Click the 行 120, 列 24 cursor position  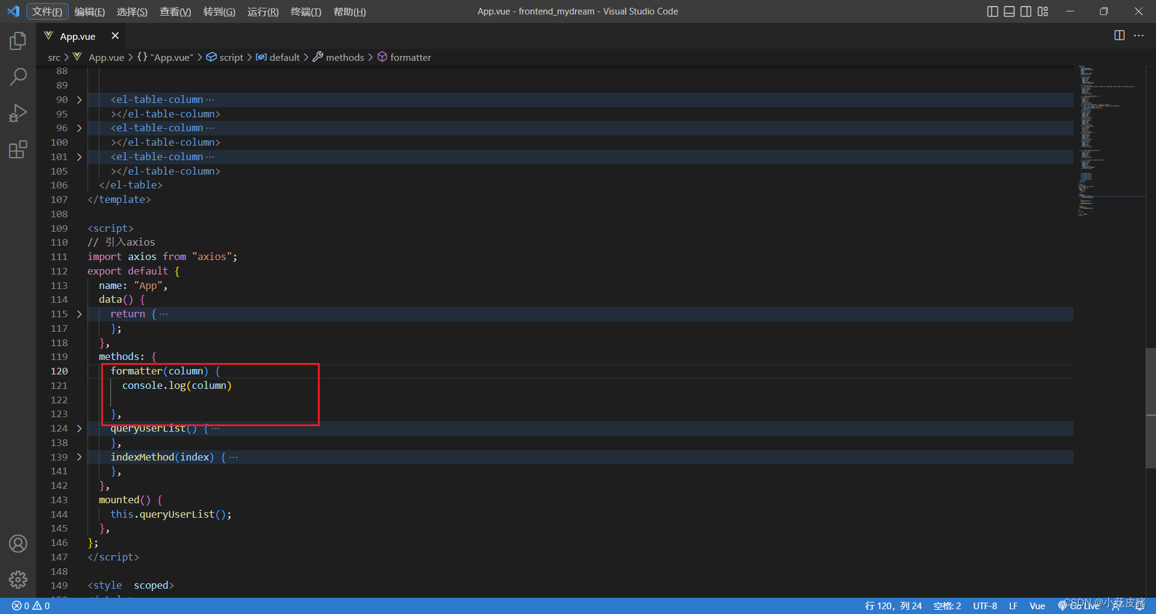click(x=893, y=606)
